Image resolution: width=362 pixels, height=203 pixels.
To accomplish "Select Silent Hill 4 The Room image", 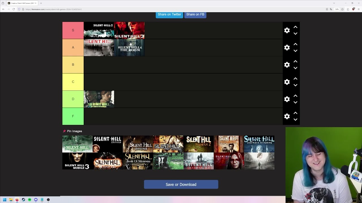I will (129, 47).
